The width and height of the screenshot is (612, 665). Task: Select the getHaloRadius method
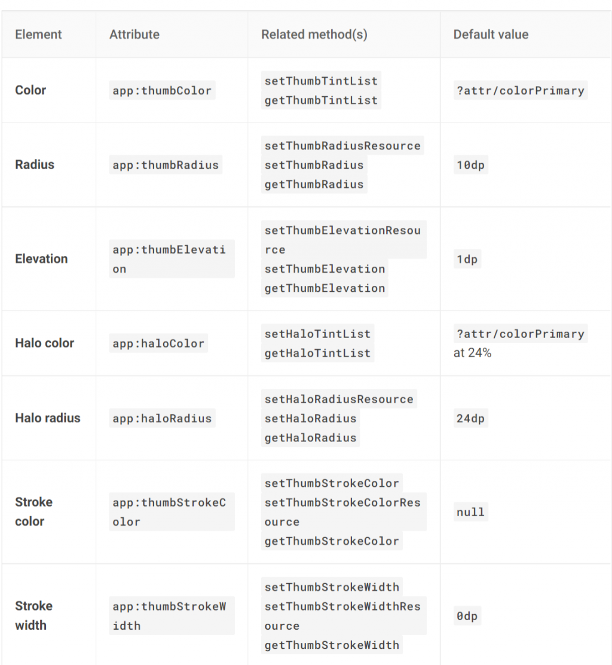310,437
